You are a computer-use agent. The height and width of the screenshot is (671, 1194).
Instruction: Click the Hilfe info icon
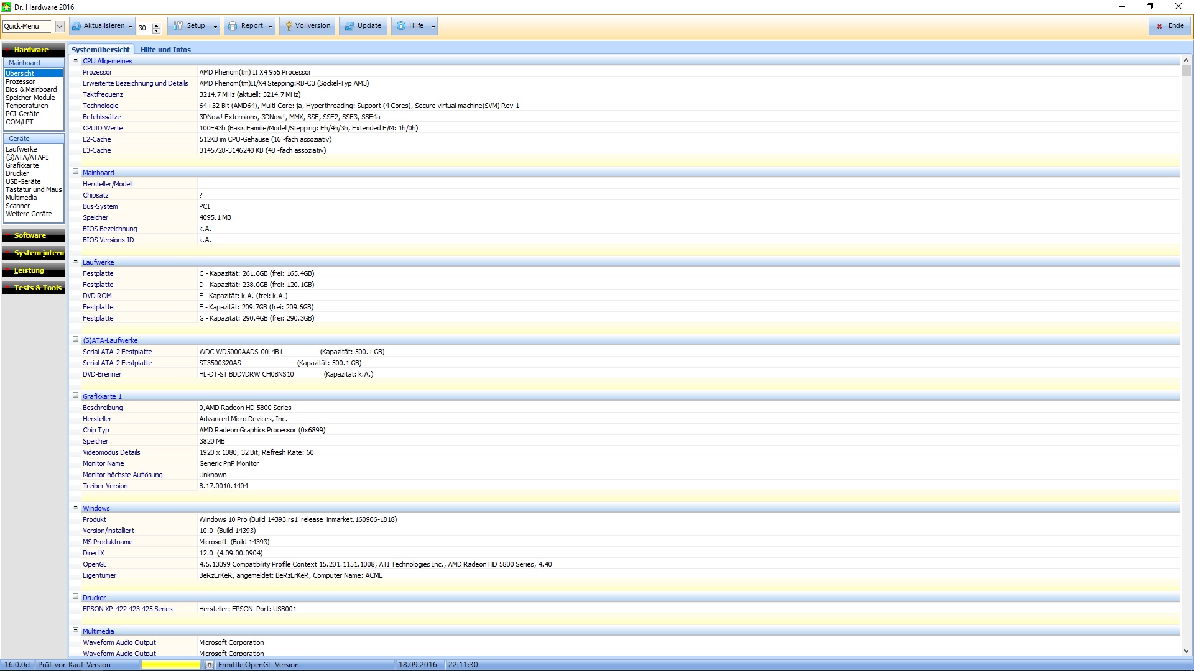pos(401,26)
